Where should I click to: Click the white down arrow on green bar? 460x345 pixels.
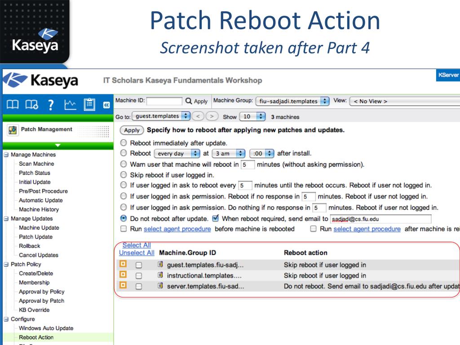point(58,145)
